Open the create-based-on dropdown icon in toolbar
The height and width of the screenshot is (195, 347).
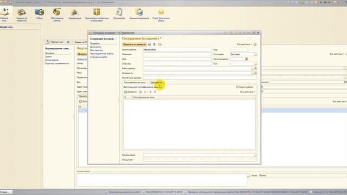160,44
